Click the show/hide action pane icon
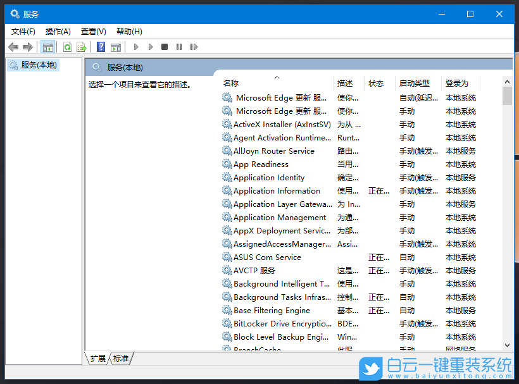 [x=116, y=46]
